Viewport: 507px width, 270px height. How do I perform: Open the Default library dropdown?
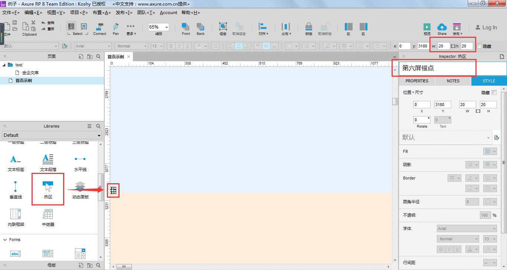click(x=52, y=135)
